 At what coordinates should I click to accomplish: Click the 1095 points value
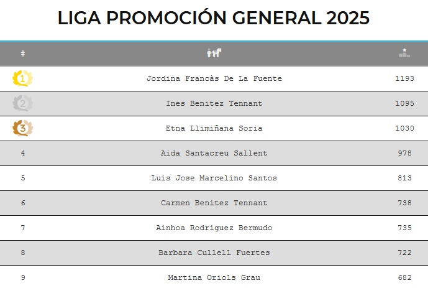coord(404,103)
